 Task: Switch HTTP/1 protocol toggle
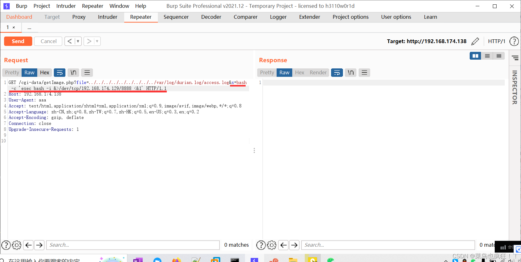[497, 41]
